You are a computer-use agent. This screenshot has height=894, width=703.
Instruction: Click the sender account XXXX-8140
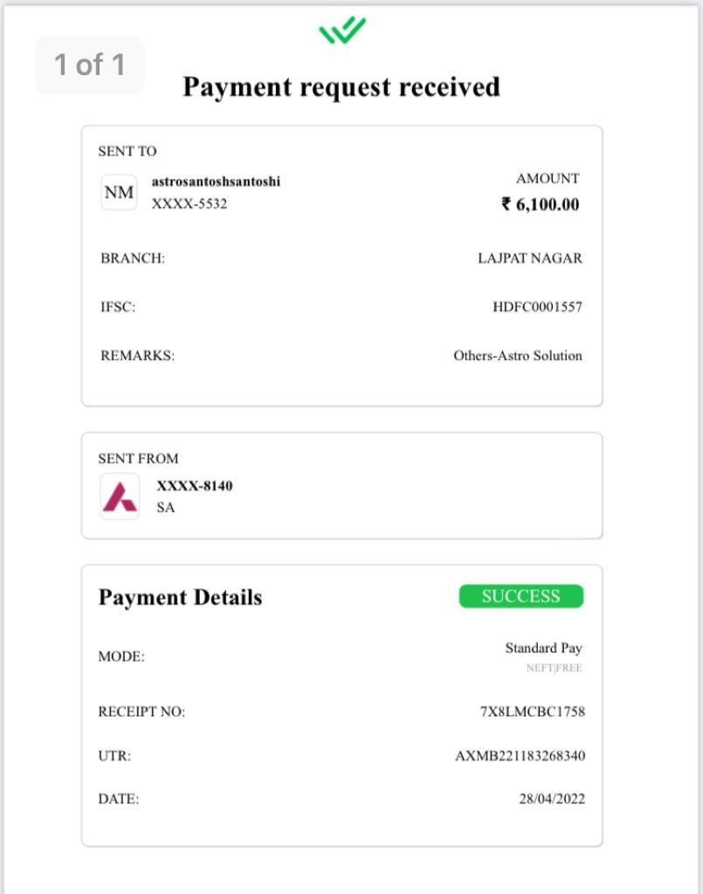point(195,485)
